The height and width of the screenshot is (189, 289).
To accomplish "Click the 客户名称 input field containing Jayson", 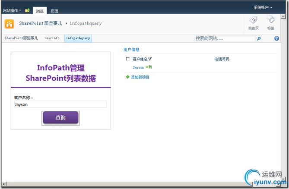I will tap(60, 104).
